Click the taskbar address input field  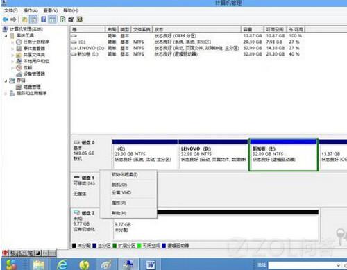tap(302, 265)
